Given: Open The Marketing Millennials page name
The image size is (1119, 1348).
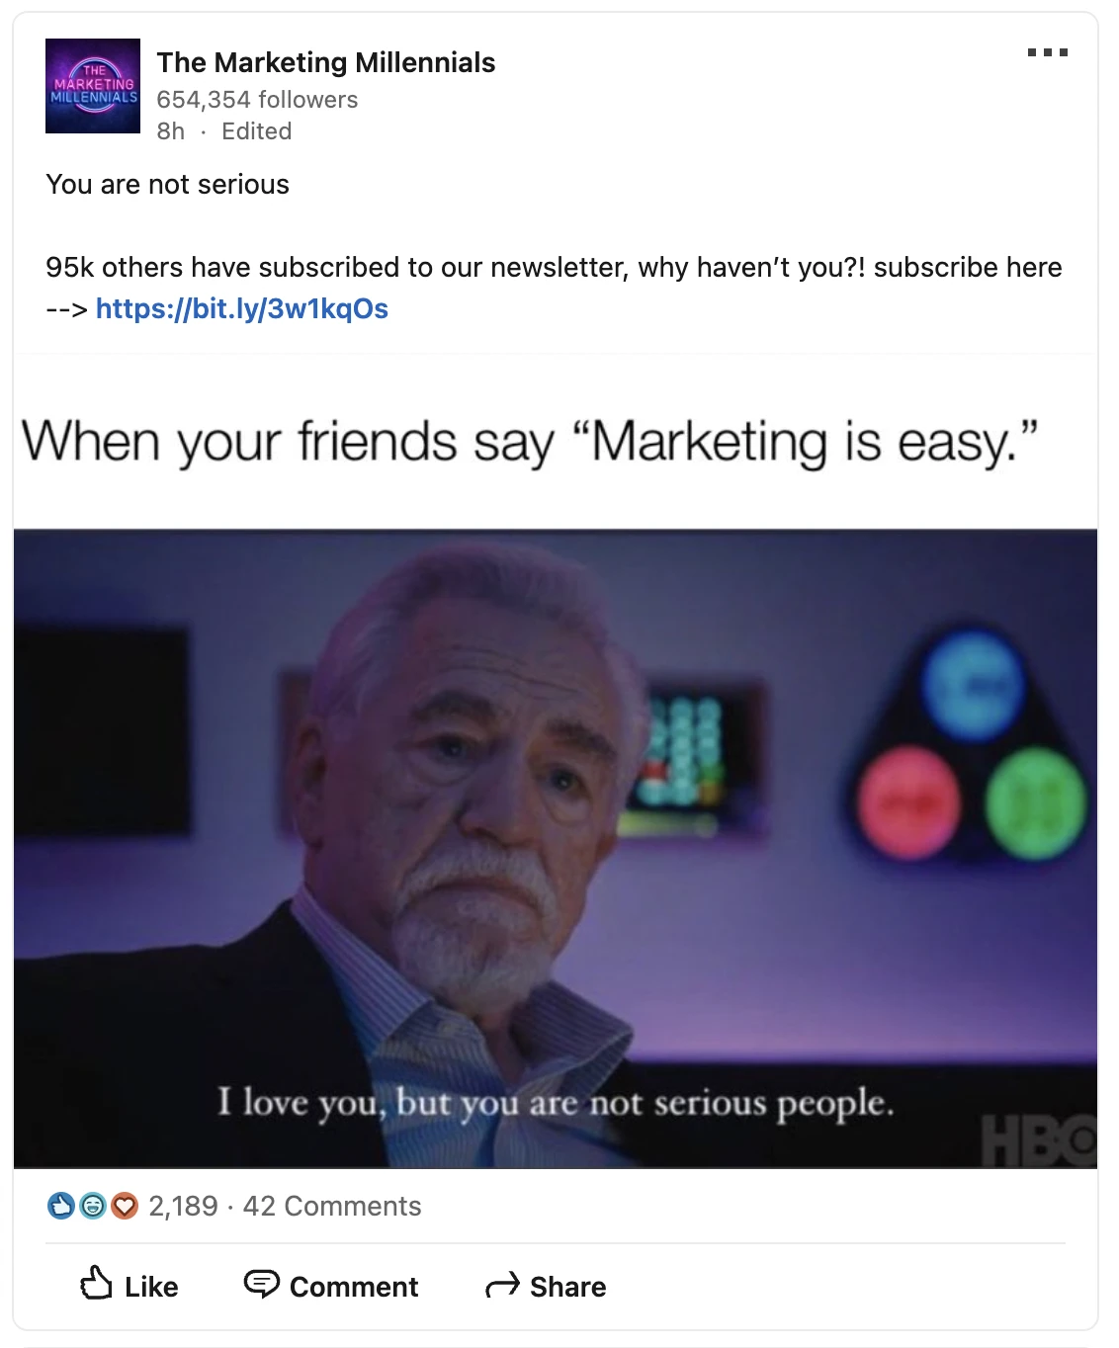Looking at the screenshot, I should click(326, 62).
